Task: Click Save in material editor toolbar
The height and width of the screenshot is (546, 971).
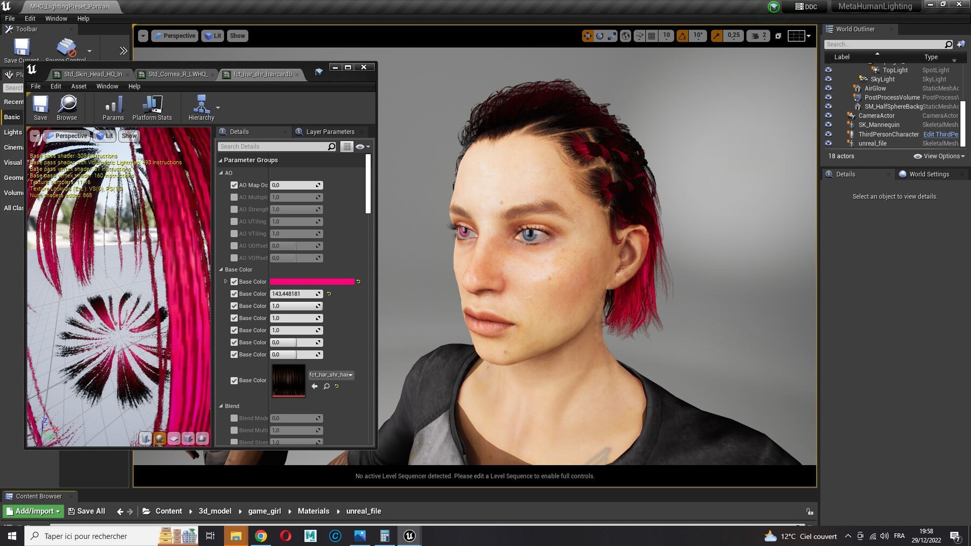Action: 40,107
